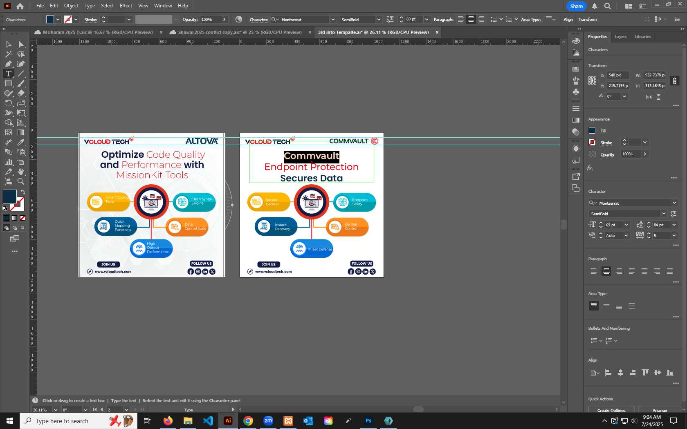This screenshot has height=429, width=687.
Task: Set paragraph Align Left in Properties panel
Action: (594, 271)
